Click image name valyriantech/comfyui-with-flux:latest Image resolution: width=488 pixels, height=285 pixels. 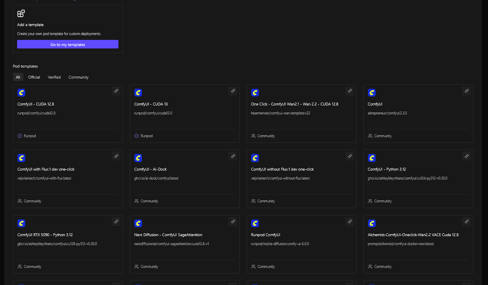44,178
